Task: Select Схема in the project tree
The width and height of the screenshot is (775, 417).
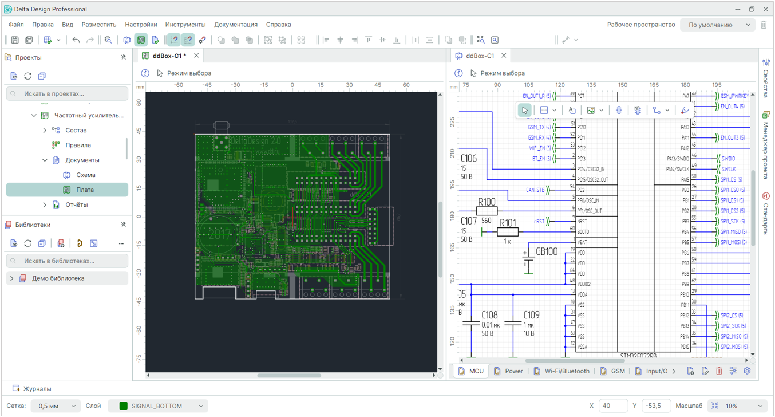Action: pos(86,175)
